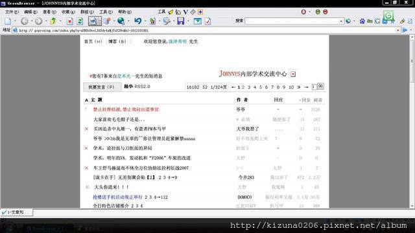Screen dimensions: 415x233
Task: Click the globe Home icon in toolbar
Action: click(121, 21)
